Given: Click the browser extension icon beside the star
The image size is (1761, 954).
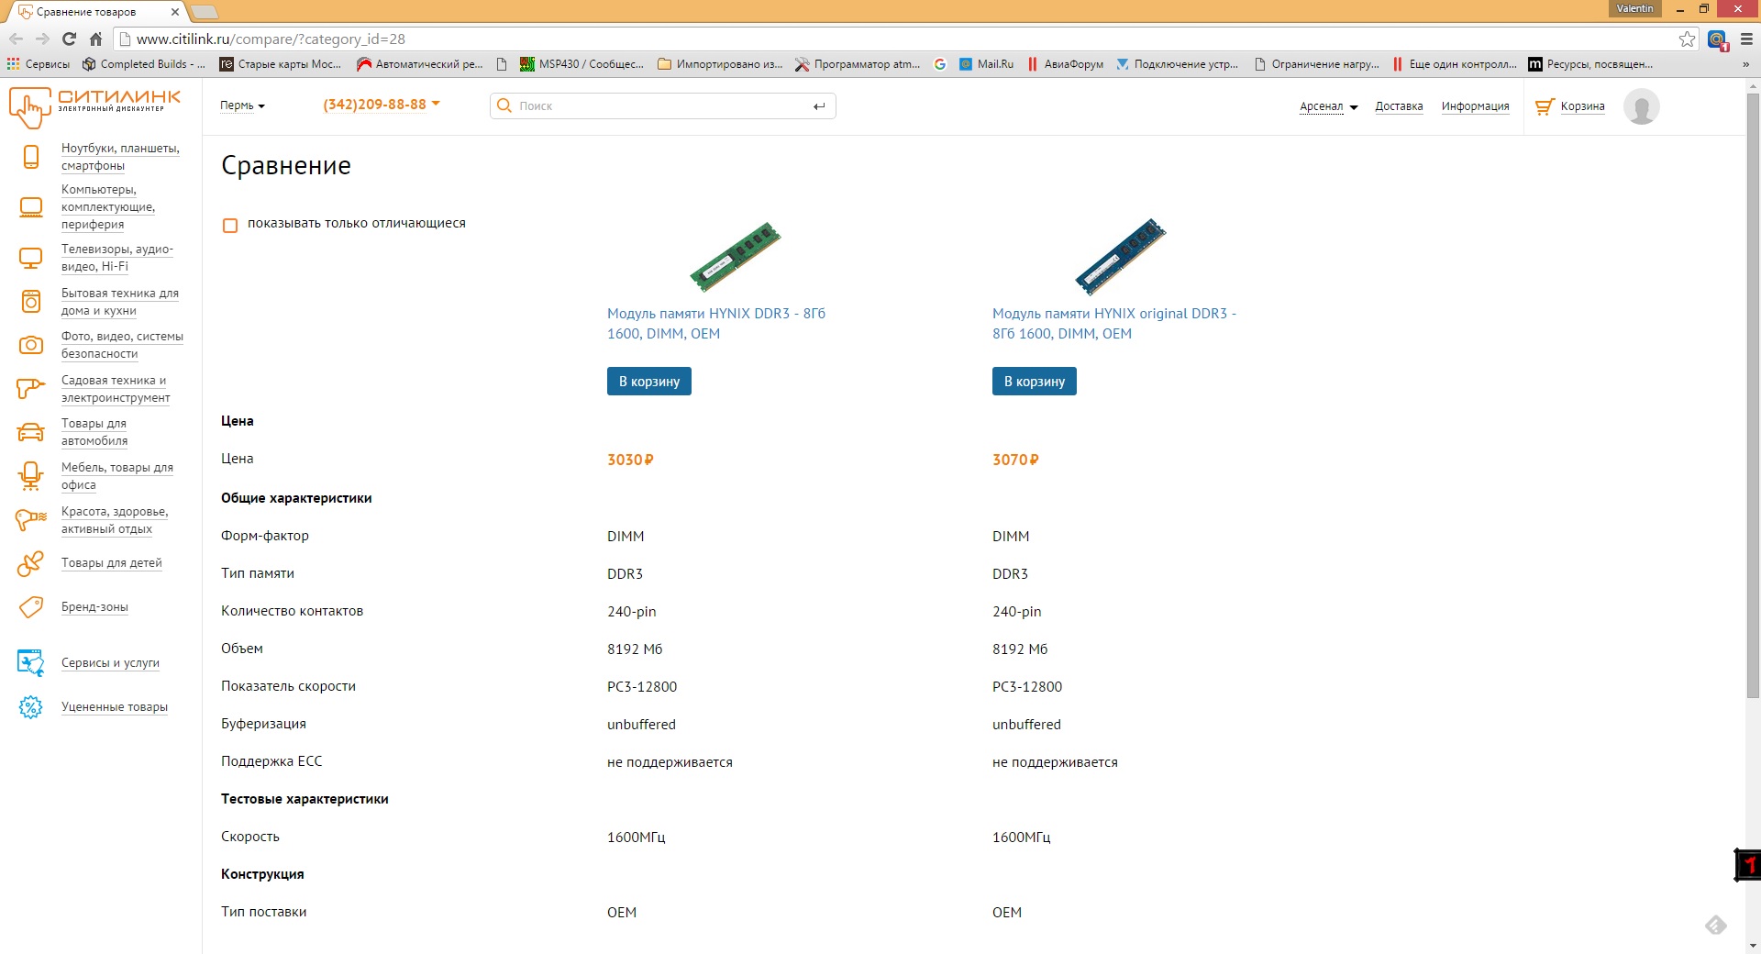Looking at the screenshot, I should pos(1717,39).
